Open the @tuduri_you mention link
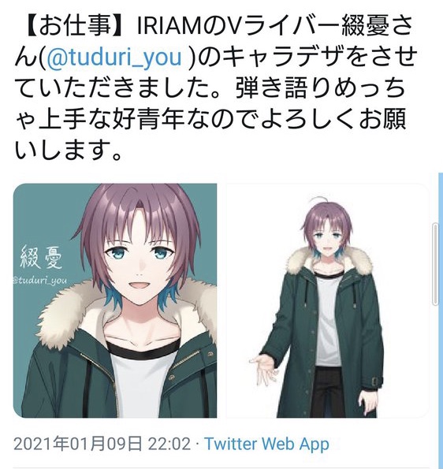The image size is (443, 469). tap(114, 57)
